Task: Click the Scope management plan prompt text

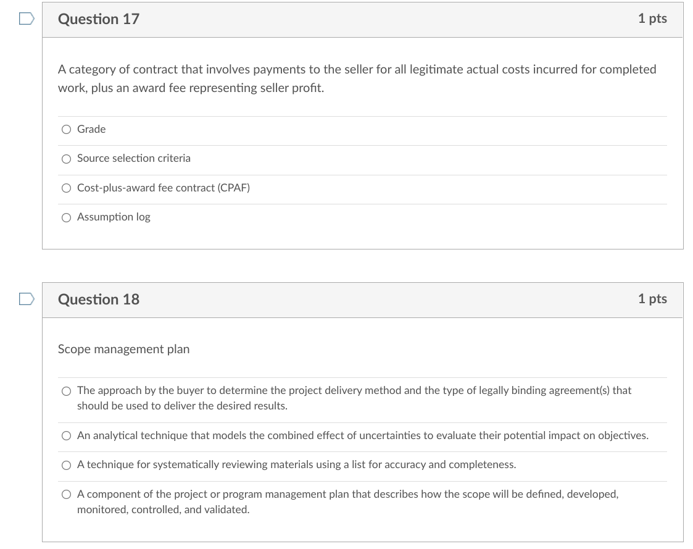Action: (123, 349)
